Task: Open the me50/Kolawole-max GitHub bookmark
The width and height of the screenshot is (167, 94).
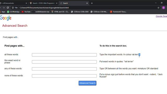Action: (x=41, y=12)
